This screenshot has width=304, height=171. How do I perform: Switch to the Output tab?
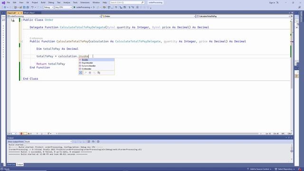pyautogui.click(x=19, y=165)
